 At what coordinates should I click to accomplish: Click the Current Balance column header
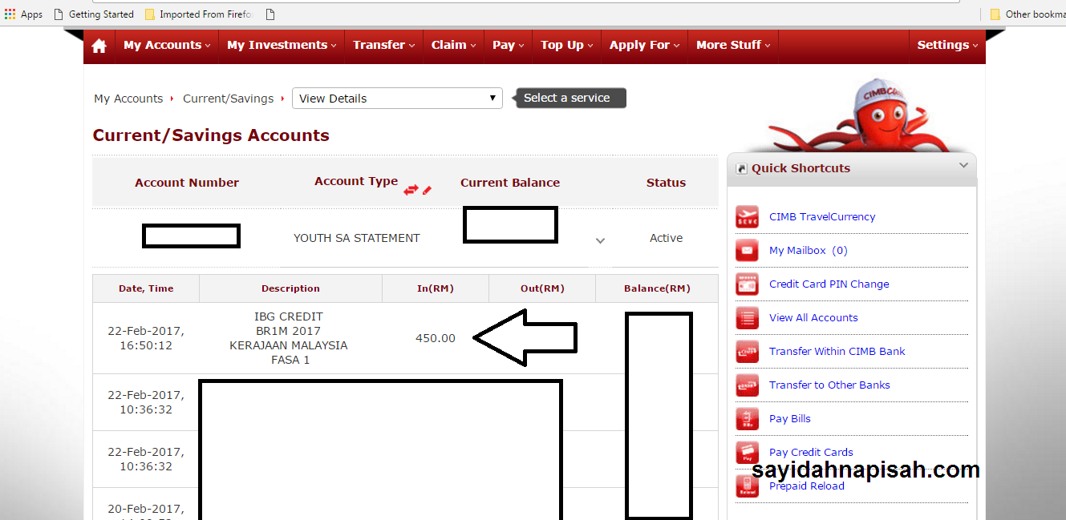click(x=510, y=183)
